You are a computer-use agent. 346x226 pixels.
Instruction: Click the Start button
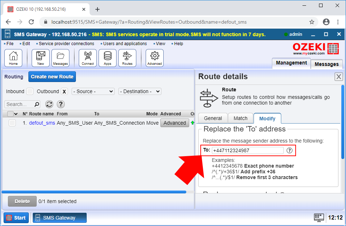coord(16,218)
